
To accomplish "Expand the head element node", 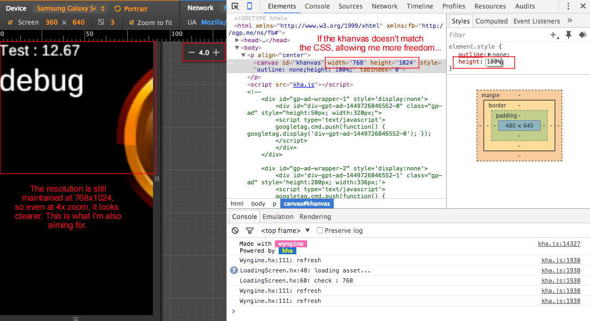I will pos(237,40).
